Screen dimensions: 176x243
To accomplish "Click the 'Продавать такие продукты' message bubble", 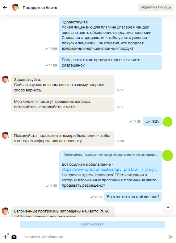I will point(111,63).
